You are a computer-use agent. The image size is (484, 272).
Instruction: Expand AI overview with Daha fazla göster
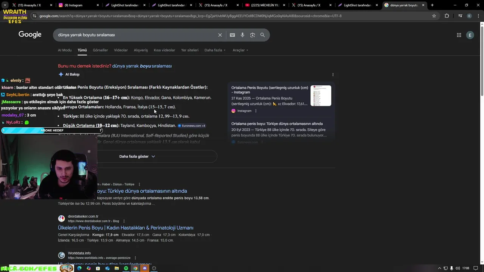point(137,156)
